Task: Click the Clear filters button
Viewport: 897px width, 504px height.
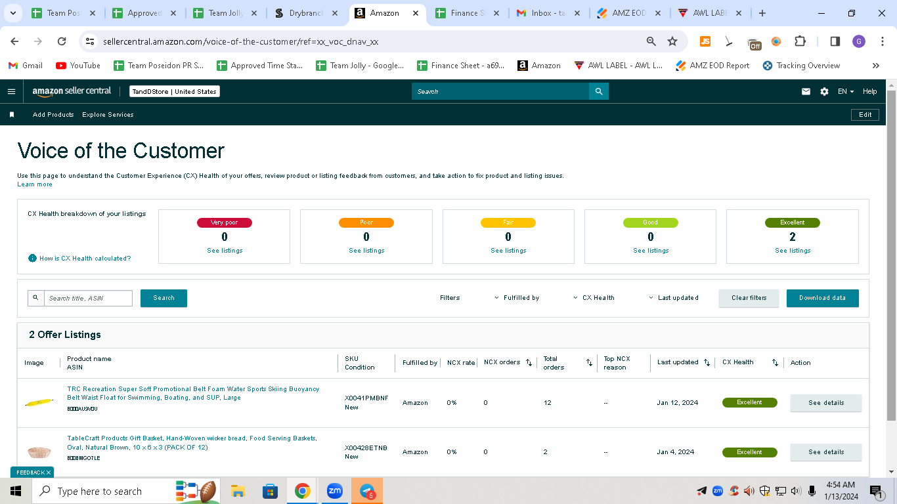Action: [749, 298]
